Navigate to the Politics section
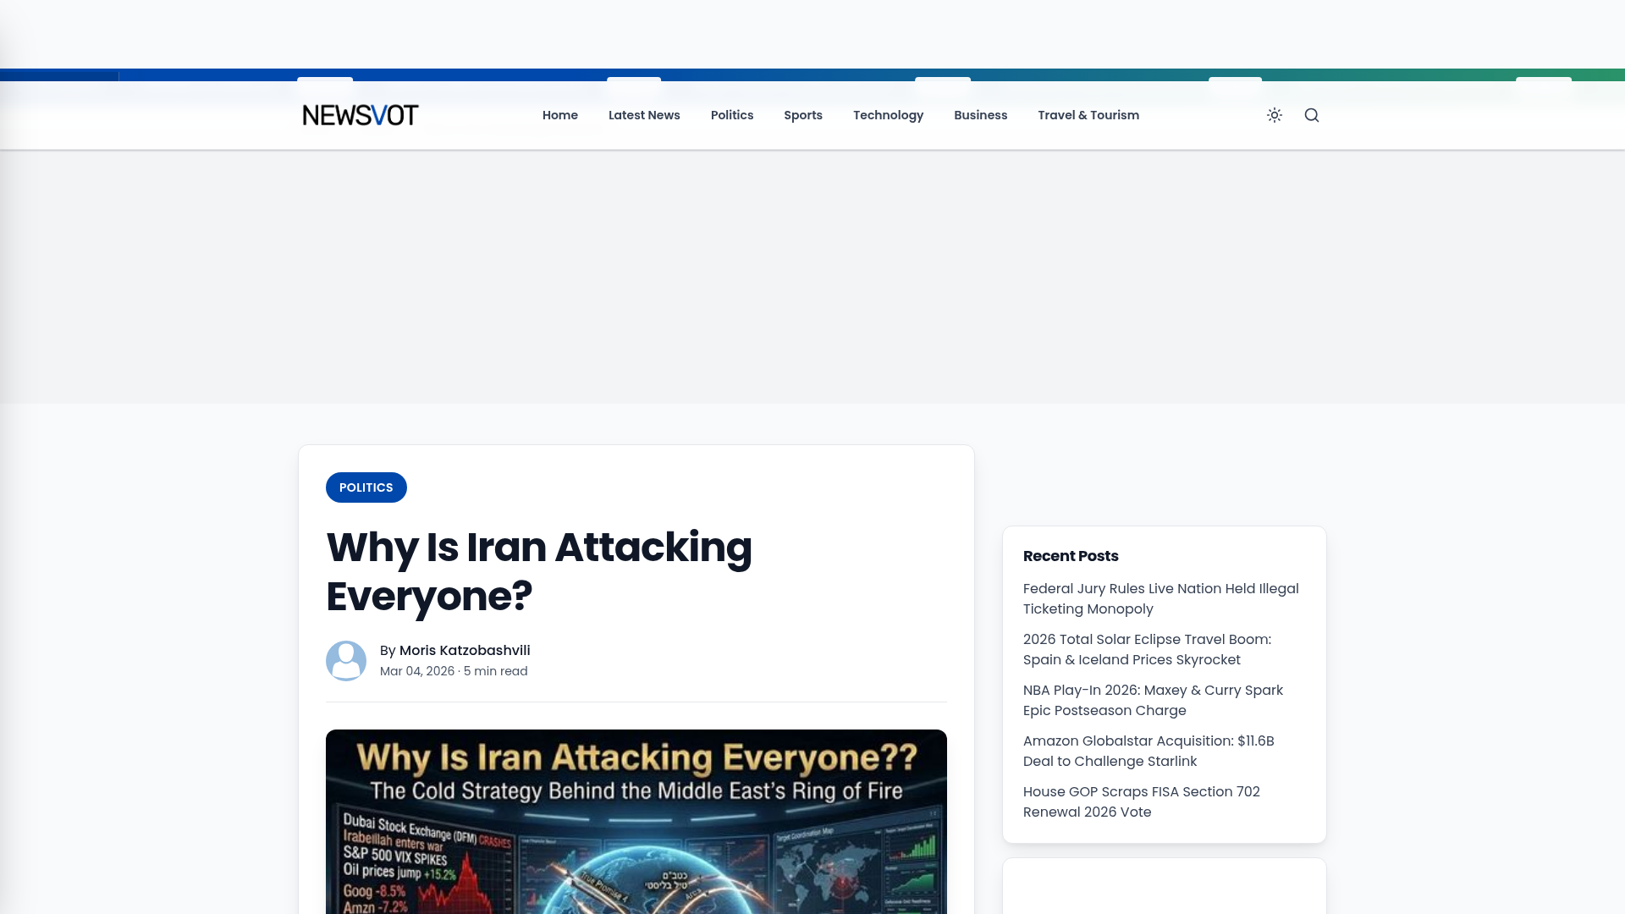The width and height of the screenshot is (1625, 914). click(731, 115)
